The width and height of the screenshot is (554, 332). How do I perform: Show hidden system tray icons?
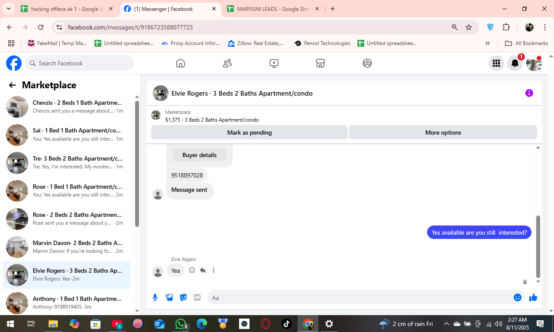pos(446,324)
